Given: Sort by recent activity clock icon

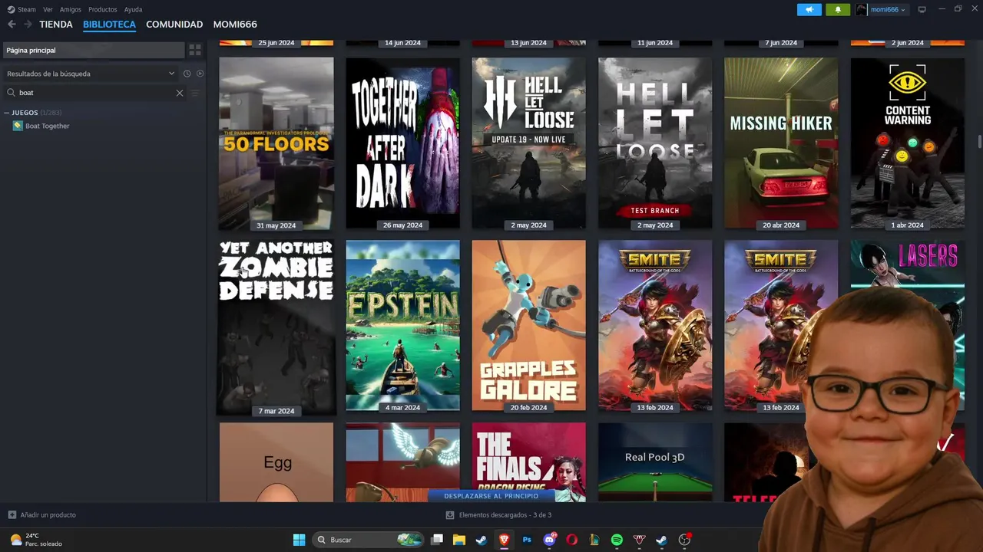Looking at the screenshot, I should pyautogui.click(x=187, y=74).
